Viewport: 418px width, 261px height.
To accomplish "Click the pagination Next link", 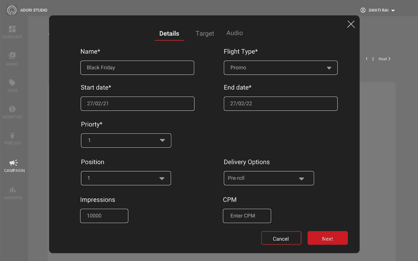I will (x=385, y=59).
